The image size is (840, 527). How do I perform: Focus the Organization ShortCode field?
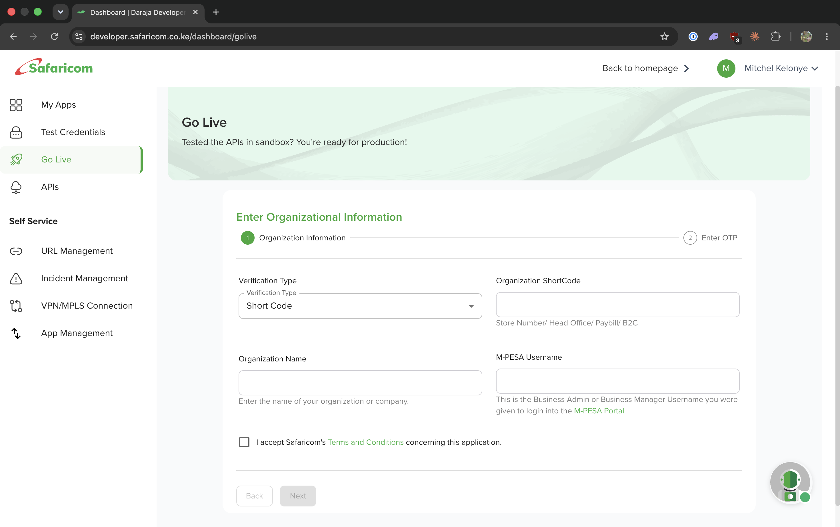click(617, 305)
